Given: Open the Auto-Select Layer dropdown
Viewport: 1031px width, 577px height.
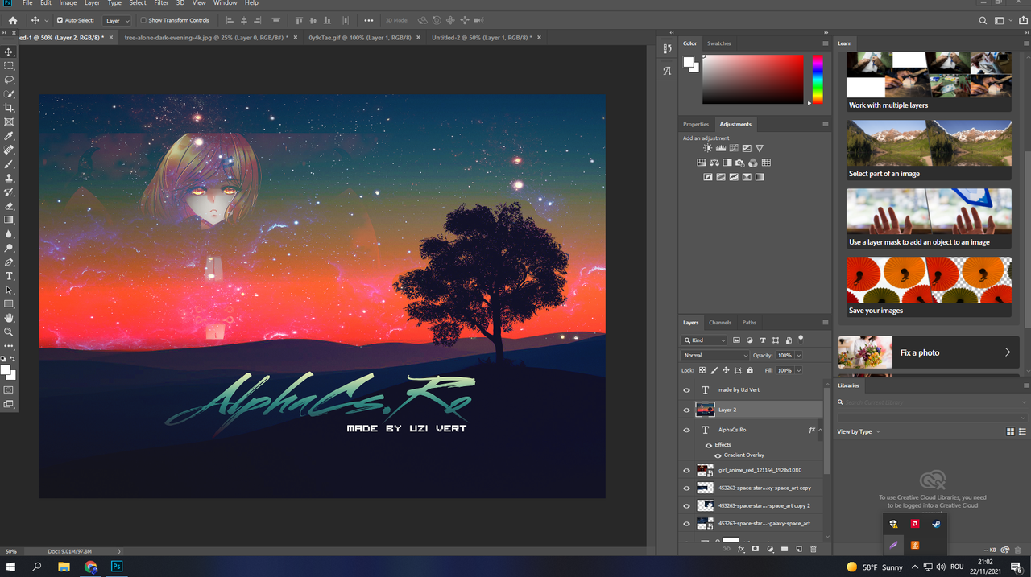Looking at the screenshot, I should pyautogui.click(x=117, y=20).
